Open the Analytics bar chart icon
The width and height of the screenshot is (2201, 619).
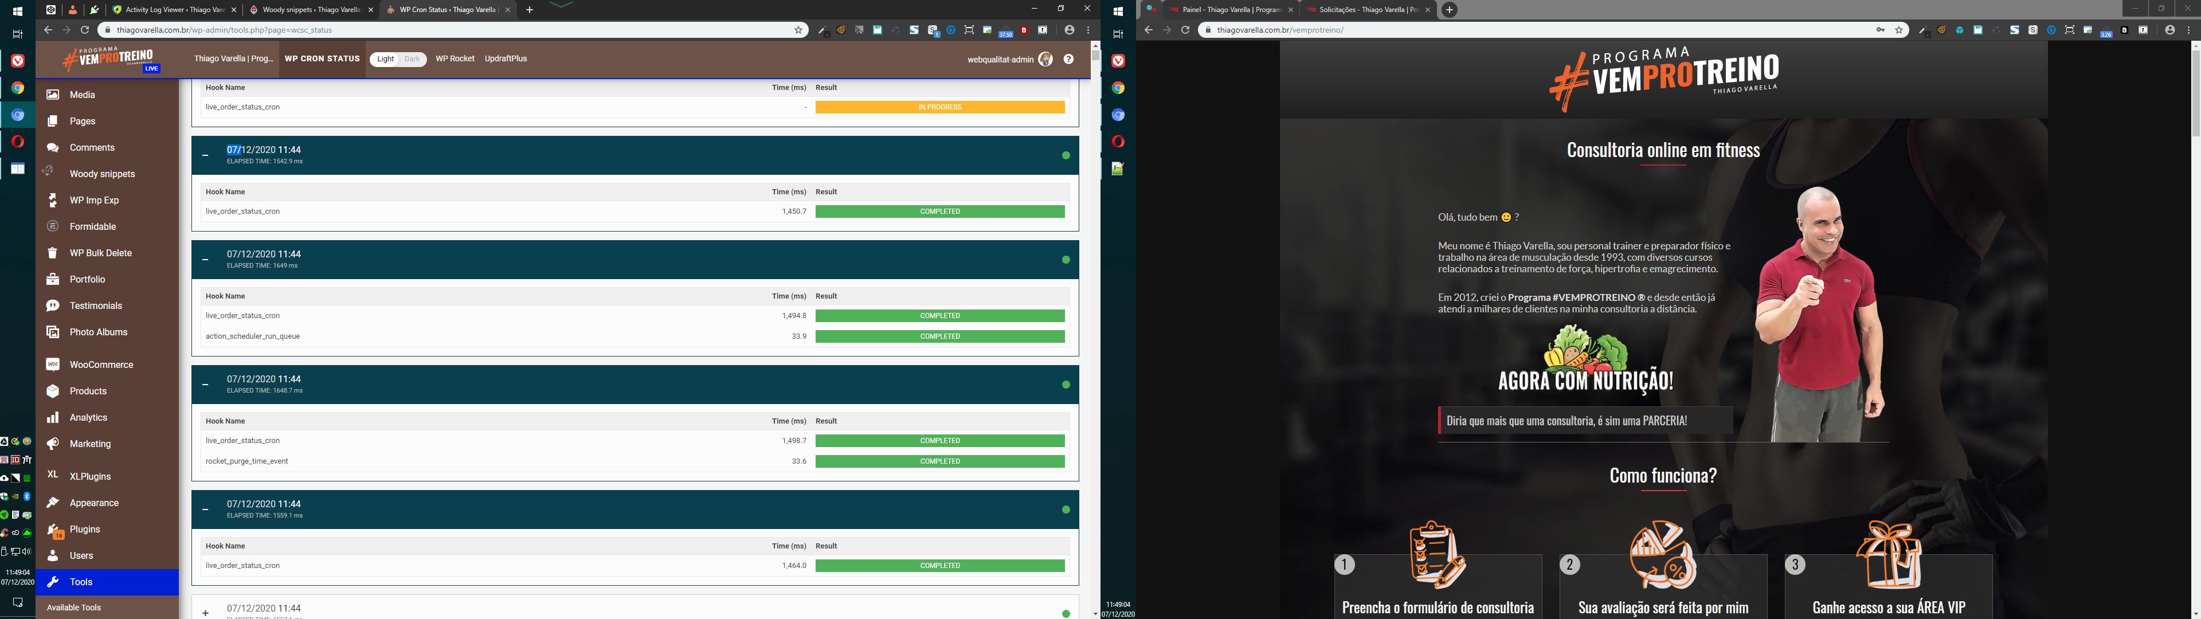53,418
